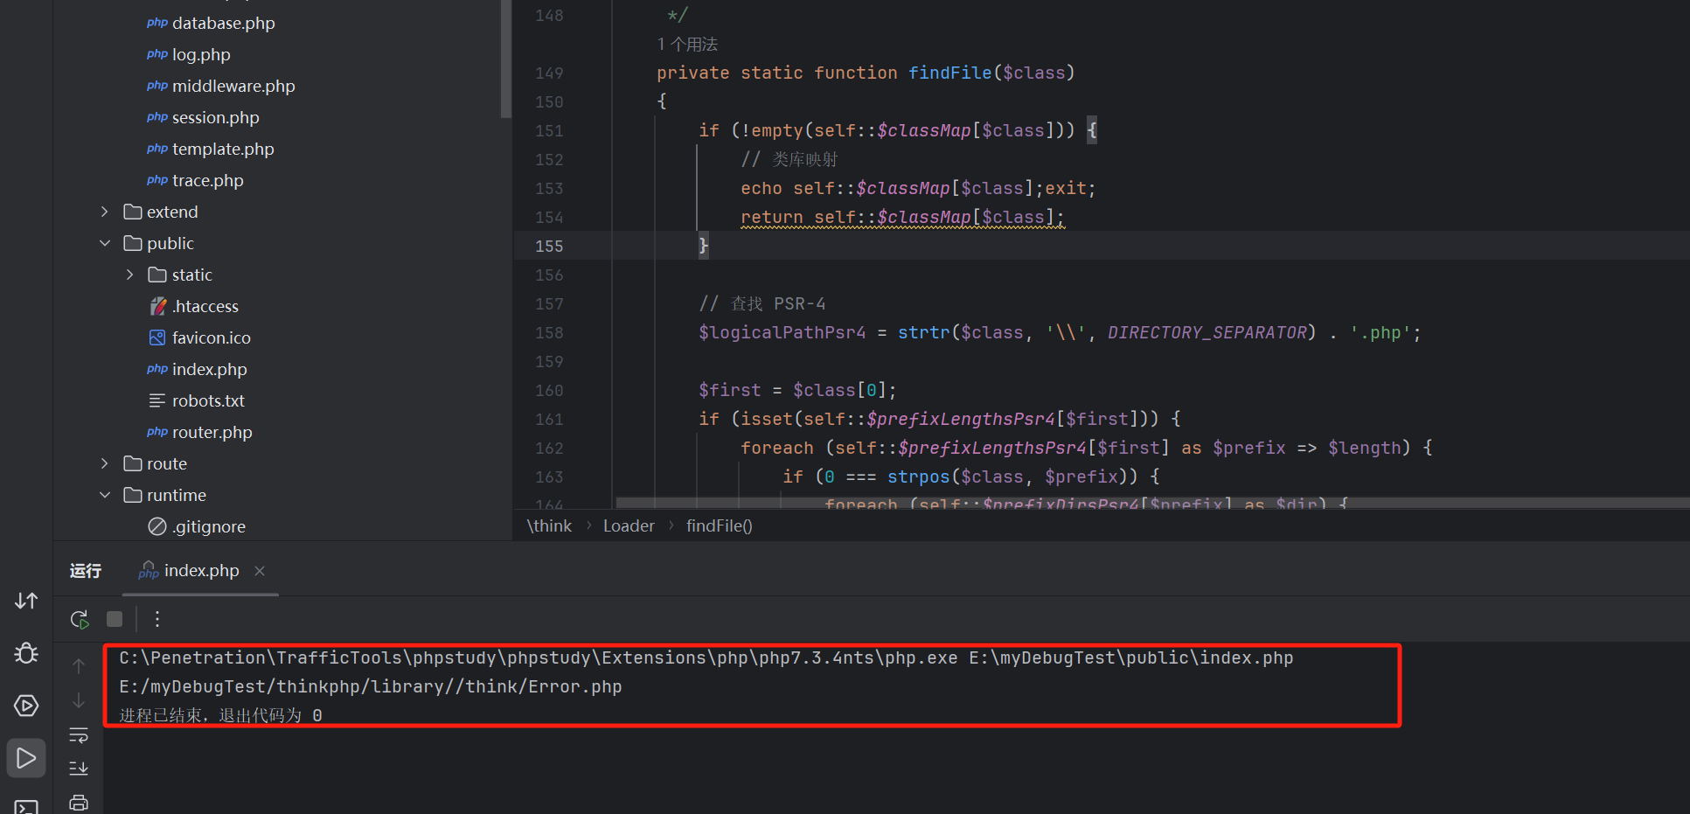Open the Run tool window icon
The width and height of the screenshot is (1690, 814).
[26, 758]
